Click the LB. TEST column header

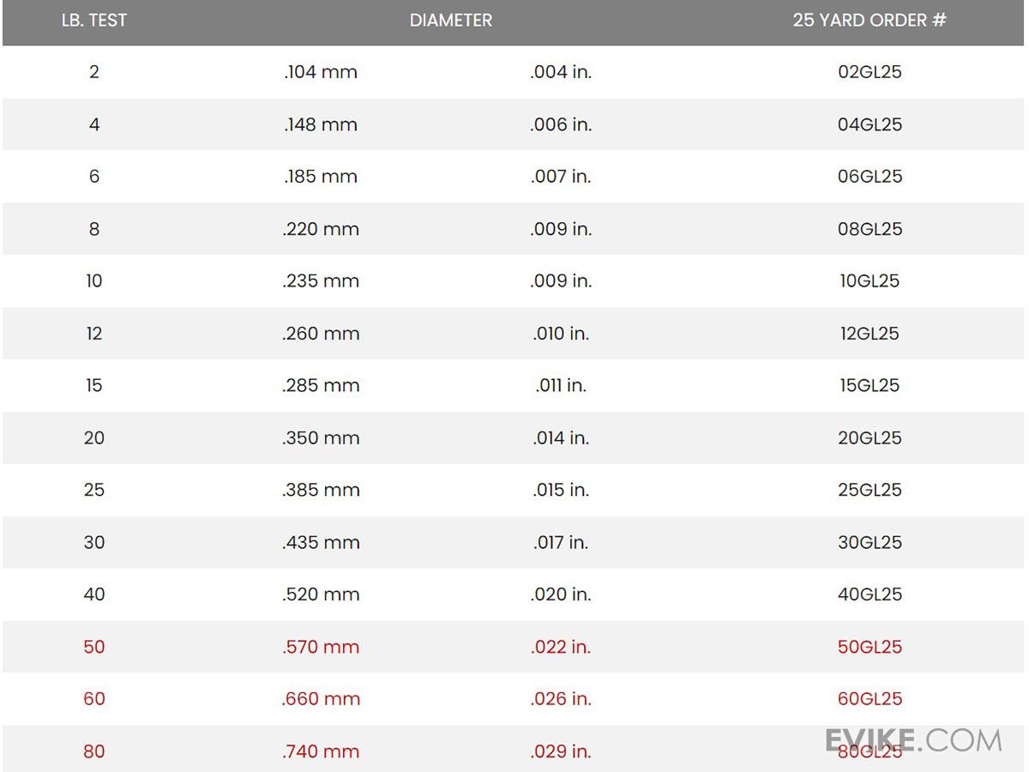(x=94, y=21)
